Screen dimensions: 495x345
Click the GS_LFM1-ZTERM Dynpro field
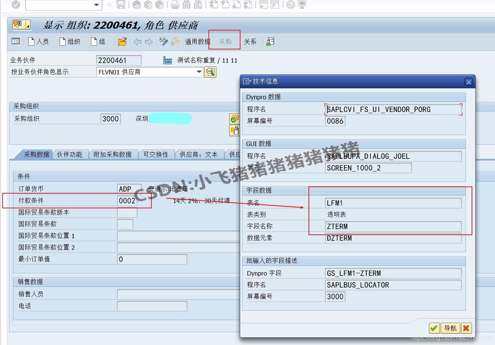[x=393, y=273]
